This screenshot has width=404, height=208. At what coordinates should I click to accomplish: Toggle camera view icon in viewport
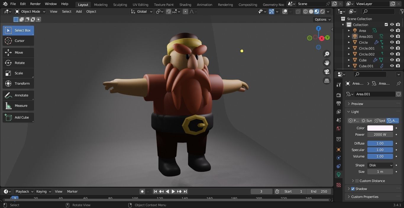[327, 72]
